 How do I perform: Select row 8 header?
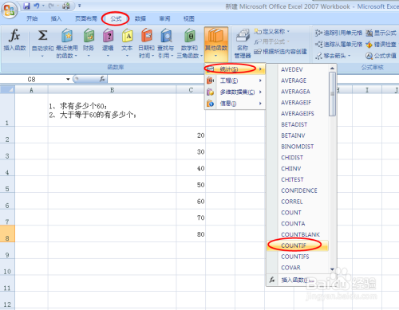tap(7, 233)
